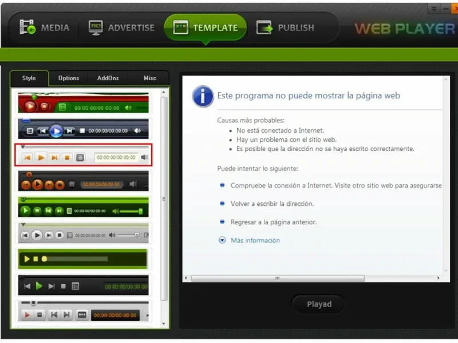Click speaker icon in dark orange skin
The width and height of the screenshot is (458, 343).
pos(133,184)
